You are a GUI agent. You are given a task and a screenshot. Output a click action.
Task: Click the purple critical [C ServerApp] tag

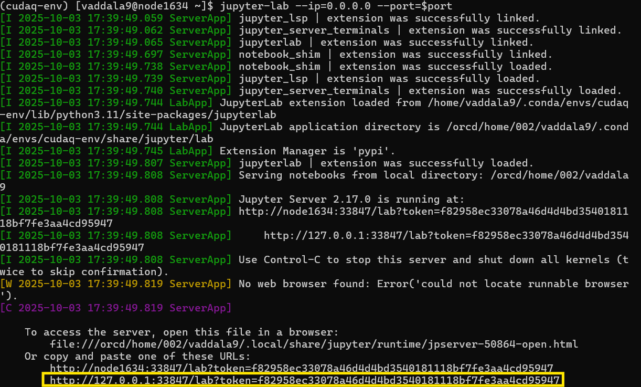[x=115, y=308]
